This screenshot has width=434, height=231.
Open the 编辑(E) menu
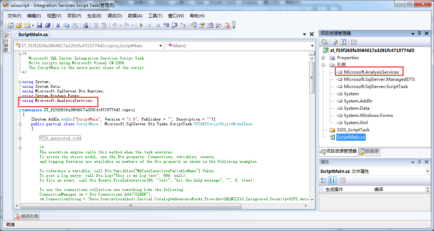[x=34, y=16]
